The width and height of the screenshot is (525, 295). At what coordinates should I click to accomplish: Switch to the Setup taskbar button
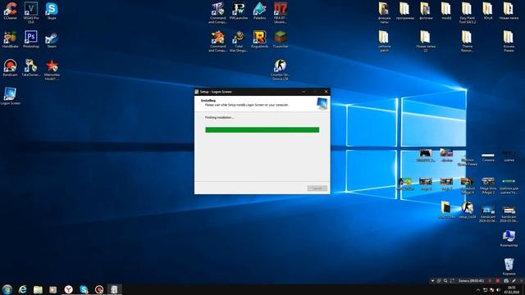[114, 289]
